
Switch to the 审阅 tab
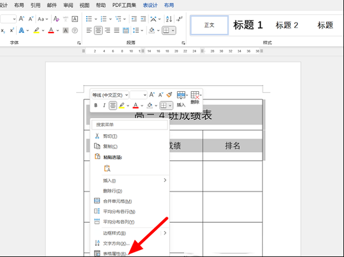68,5
